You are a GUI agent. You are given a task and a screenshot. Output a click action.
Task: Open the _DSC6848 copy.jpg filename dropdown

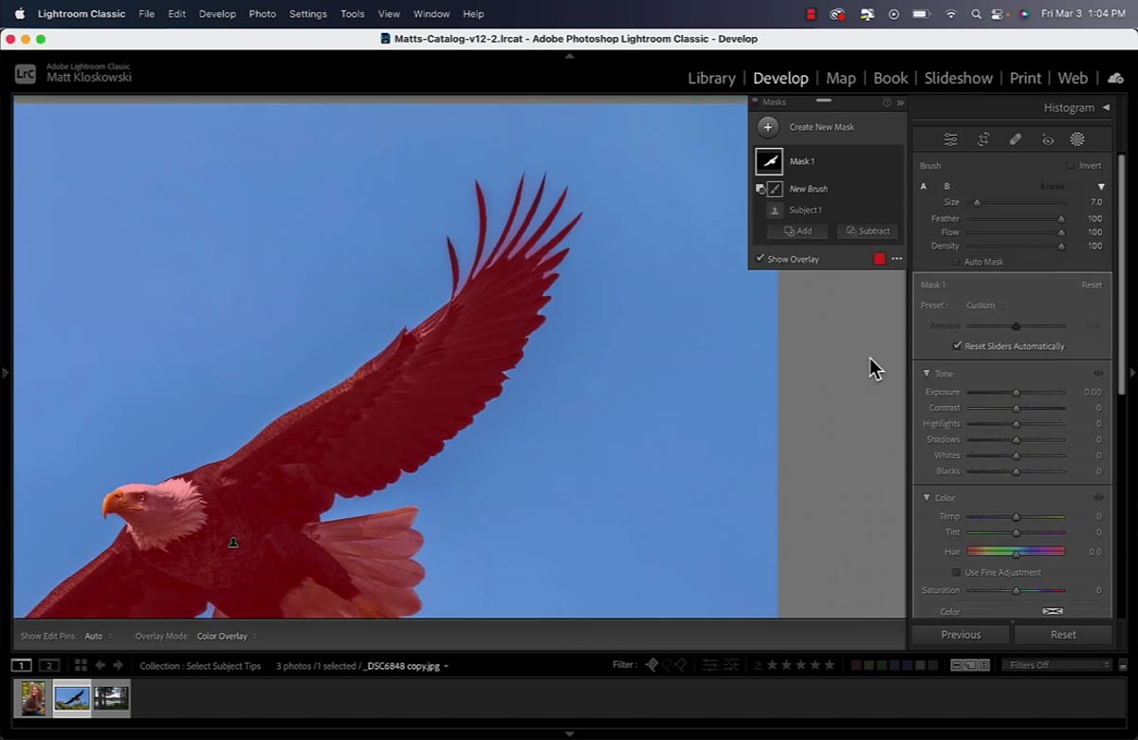408,666
